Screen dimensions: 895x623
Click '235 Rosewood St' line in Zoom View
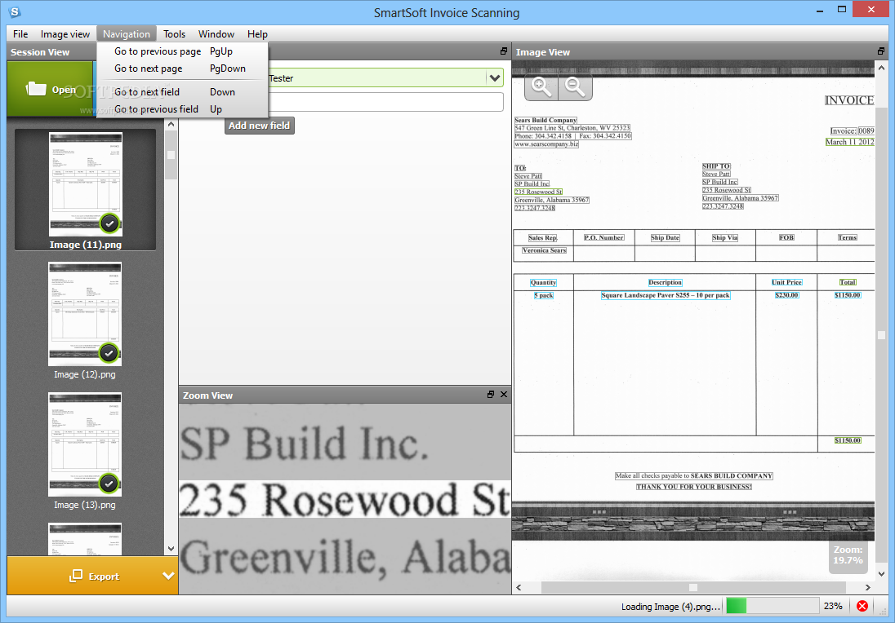click(x=345, y=499)
